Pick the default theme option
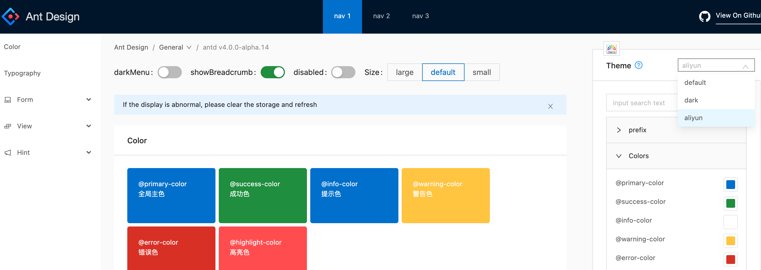Viewport: 761px width, 270px height. coord(716,82)
